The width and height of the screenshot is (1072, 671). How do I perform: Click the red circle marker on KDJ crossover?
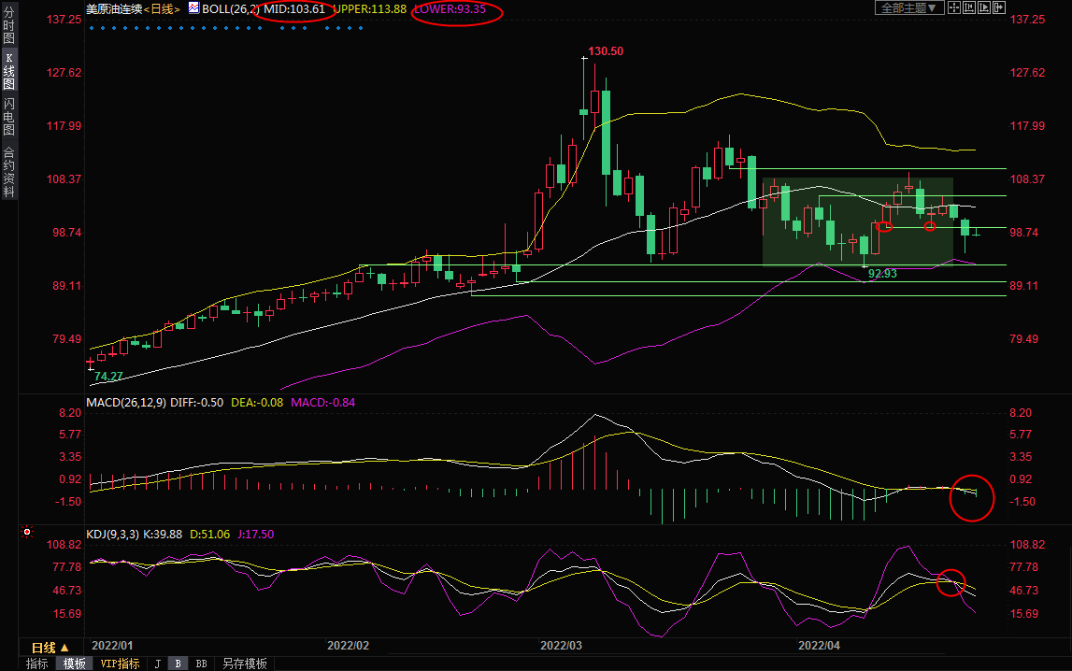tap(951, 581)
